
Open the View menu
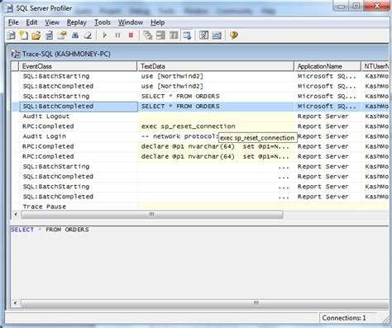click(52, 22)
